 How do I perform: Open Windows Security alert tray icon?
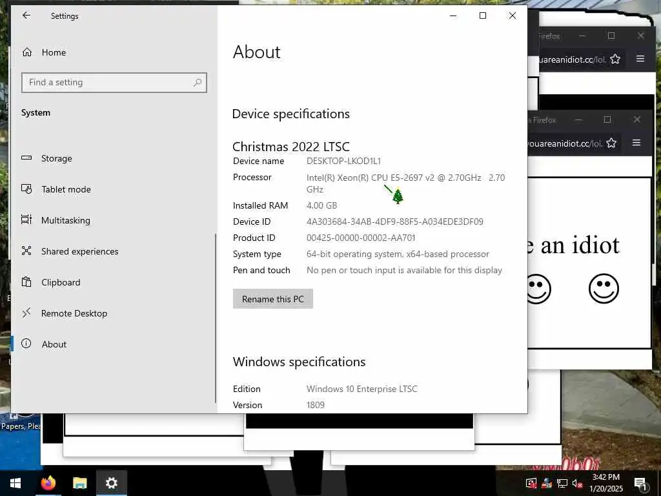(x=531, y=483)
